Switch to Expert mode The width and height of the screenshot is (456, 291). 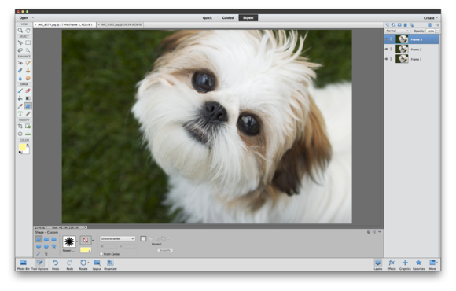click(248, 18)
